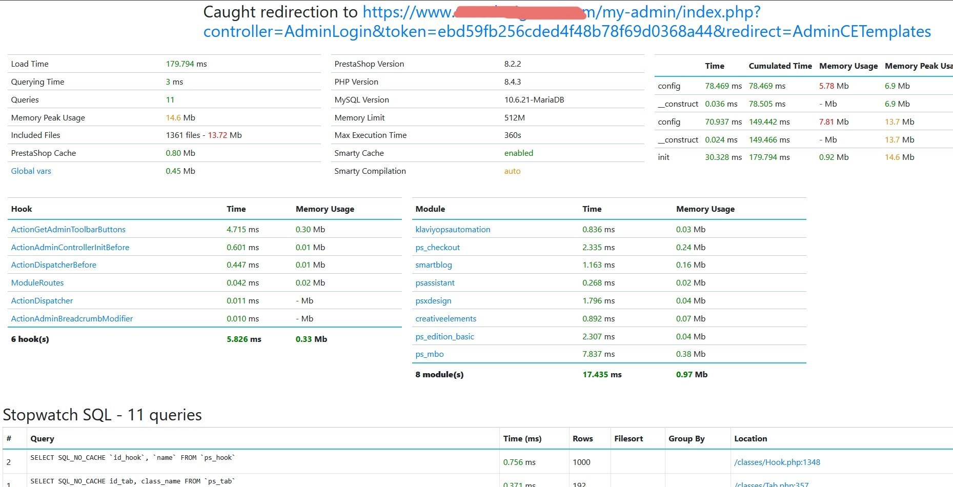Open the ActionDispatcher hook link
This screenshot has height=487, width=953.
click(42, 301)
